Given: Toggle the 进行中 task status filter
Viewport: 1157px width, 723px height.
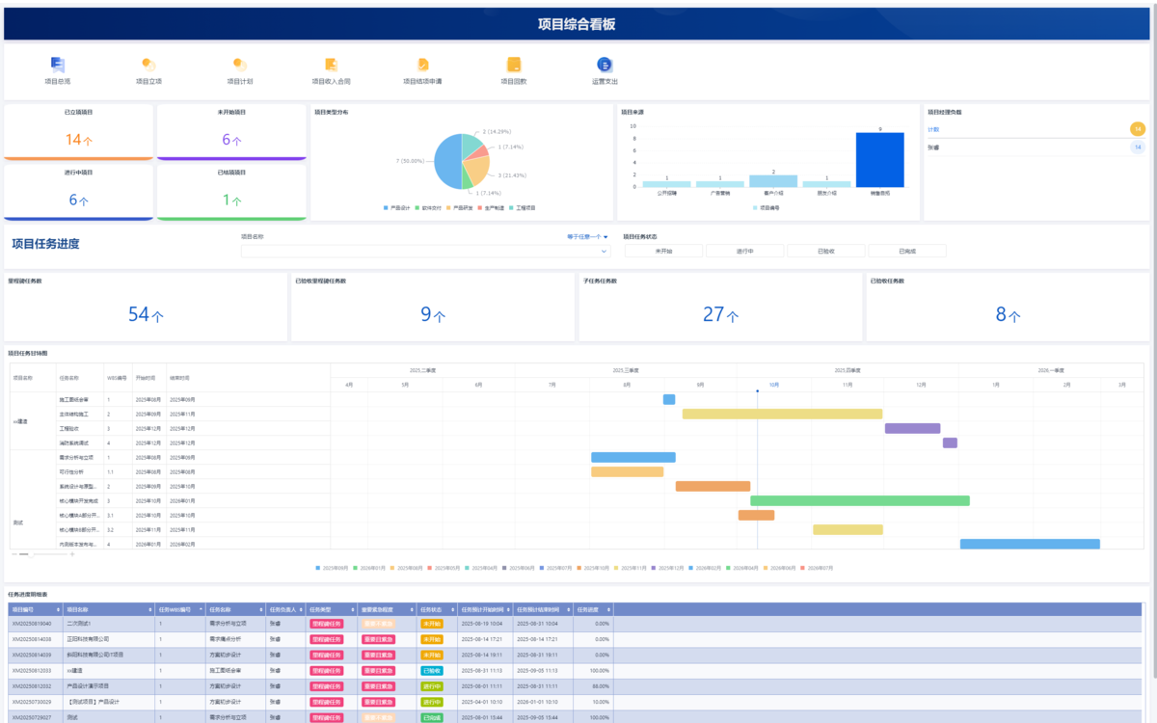Looking at the screenshot, I should (x=744, y=251).
